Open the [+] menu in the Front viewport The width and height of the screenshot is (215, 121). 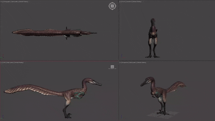pos(120,2)
